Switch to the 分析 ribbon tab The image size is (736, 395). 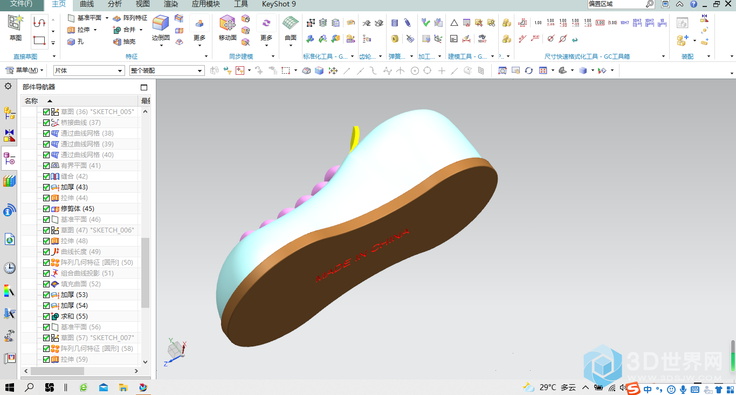point(115,4)
